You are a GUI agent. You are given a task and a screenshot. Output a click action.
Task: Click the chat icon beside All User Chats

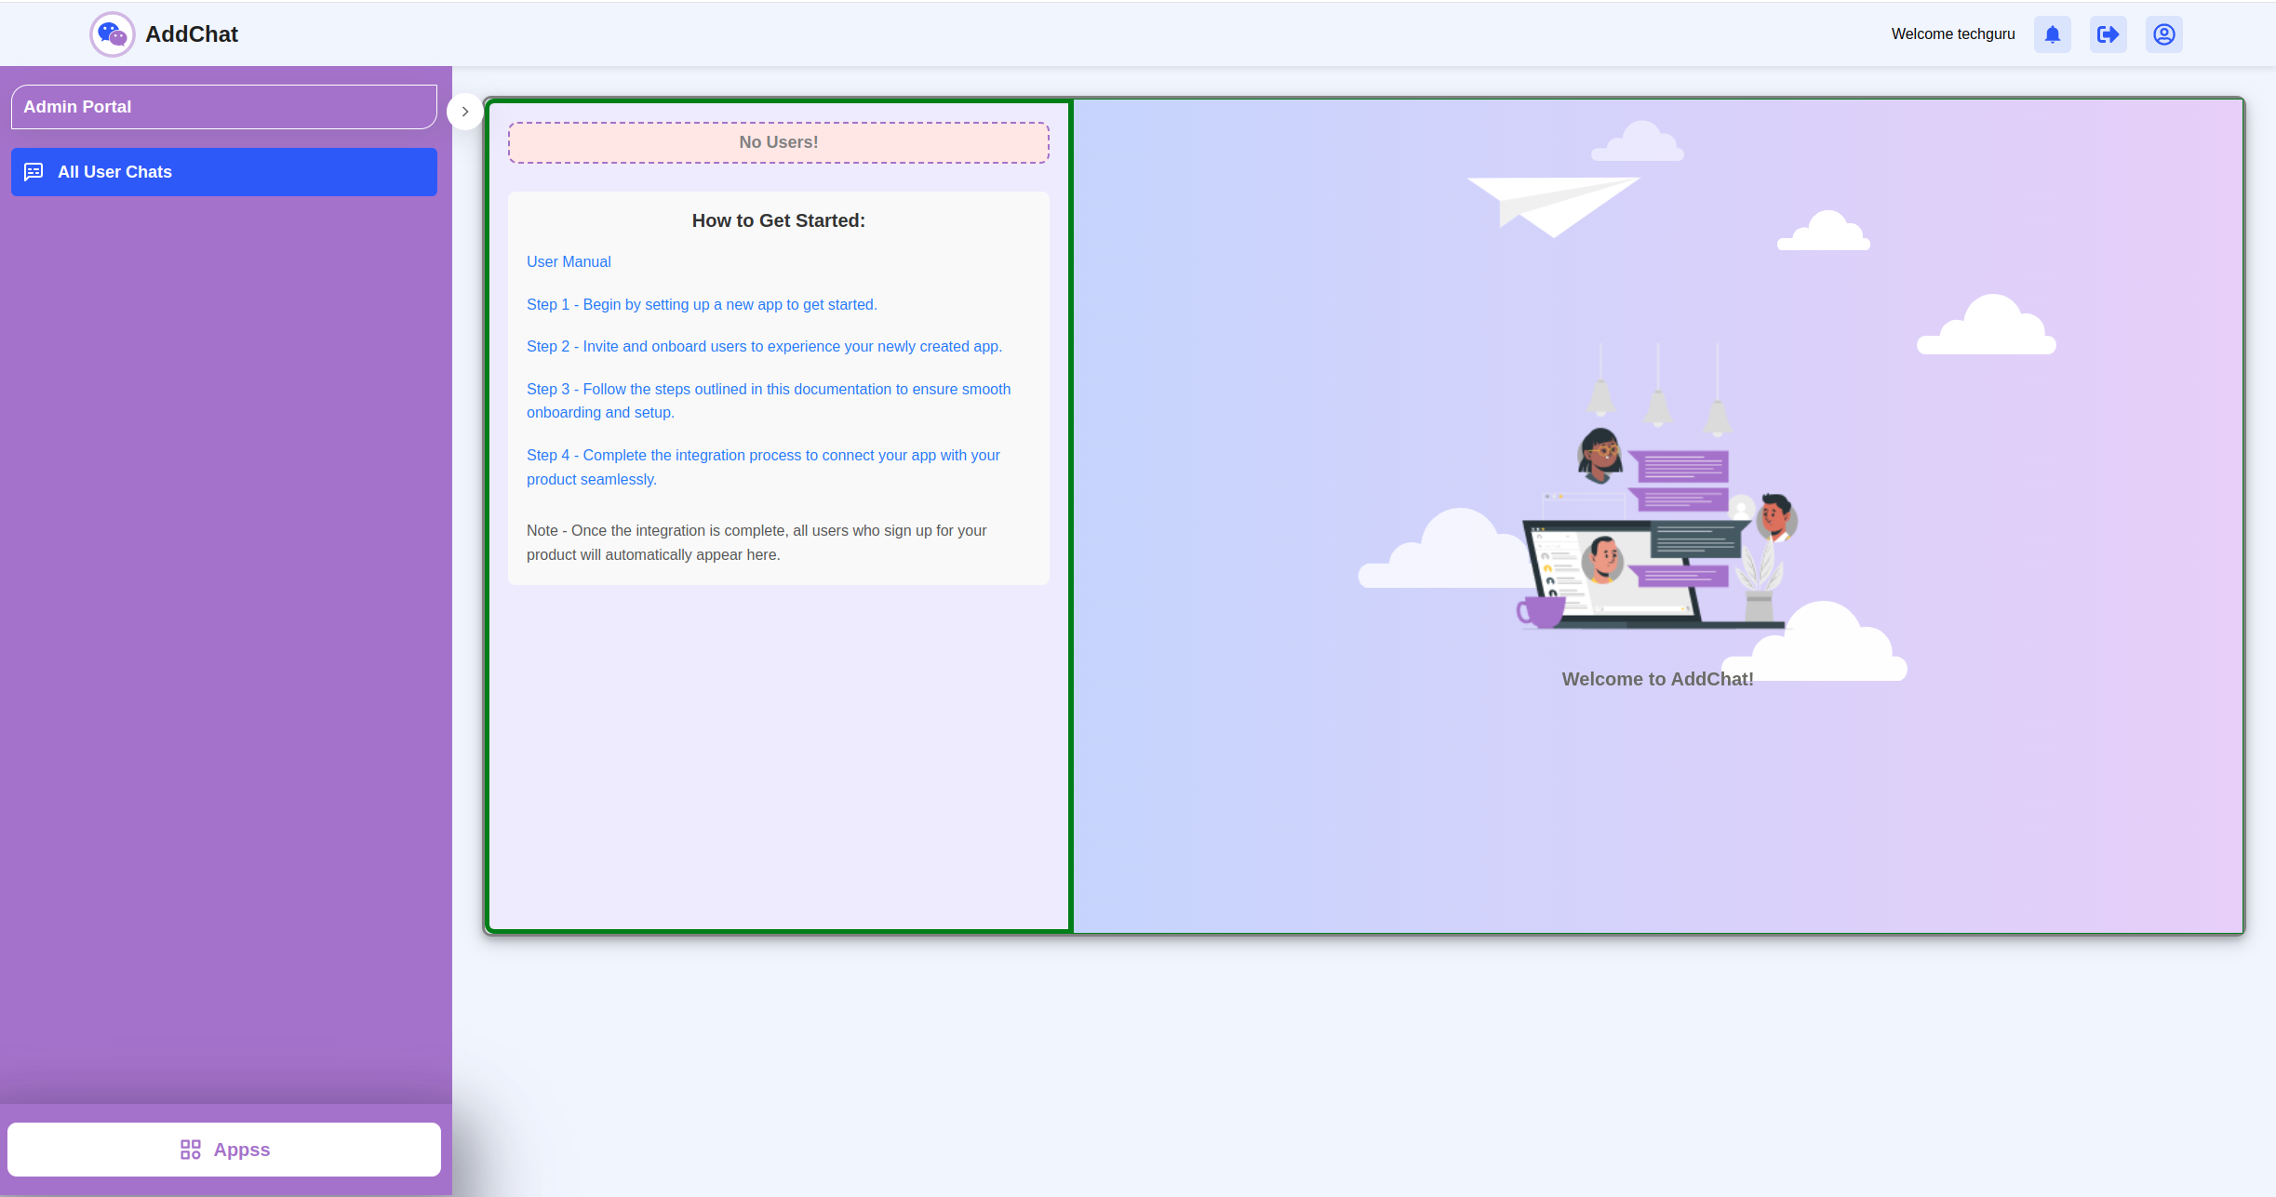(x=33, y=172)
